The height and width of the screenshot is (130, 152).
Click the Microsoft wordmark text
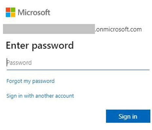tap(34, 12)
